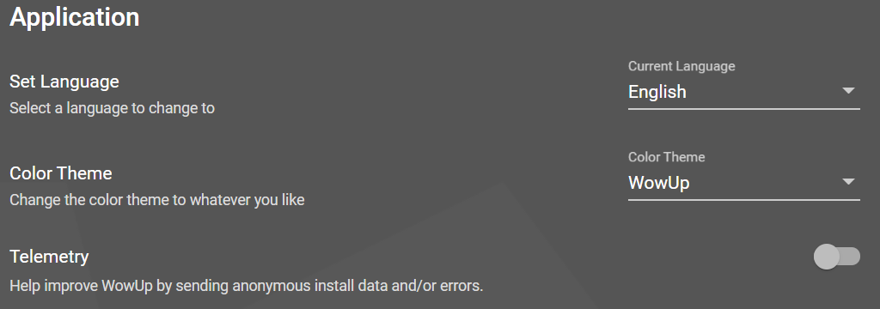
Task: Click the Set Language label
Action: [64, 82]
